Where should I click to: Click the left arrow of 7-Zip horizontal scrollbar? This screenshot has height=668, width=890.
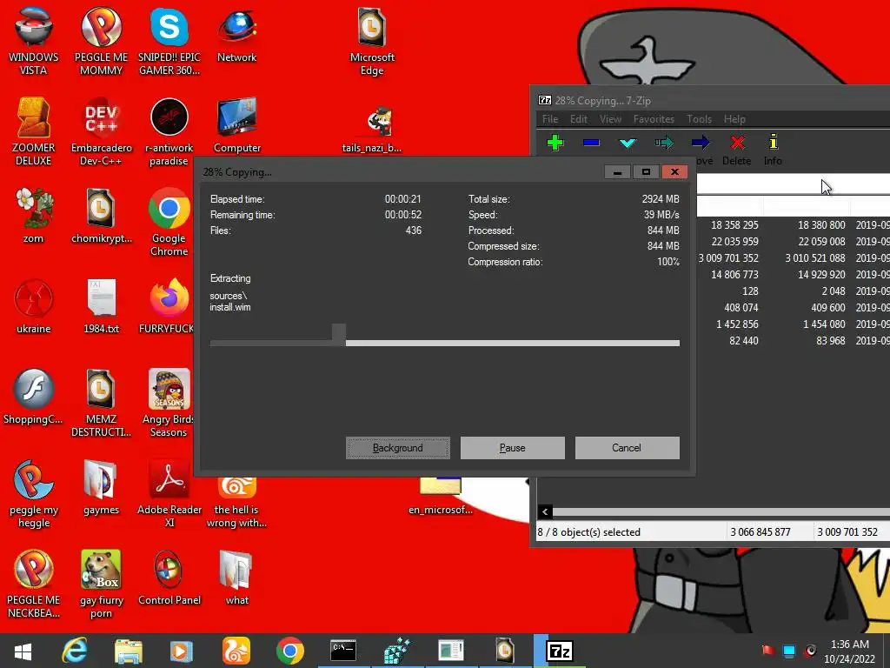point(545,511)
